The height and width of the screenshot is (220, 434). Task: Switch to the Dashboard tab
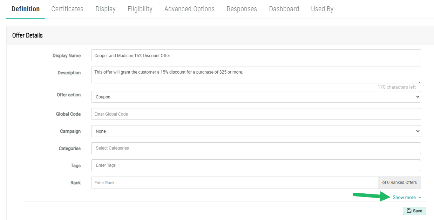pyautogui.click(x=284, y=9)
